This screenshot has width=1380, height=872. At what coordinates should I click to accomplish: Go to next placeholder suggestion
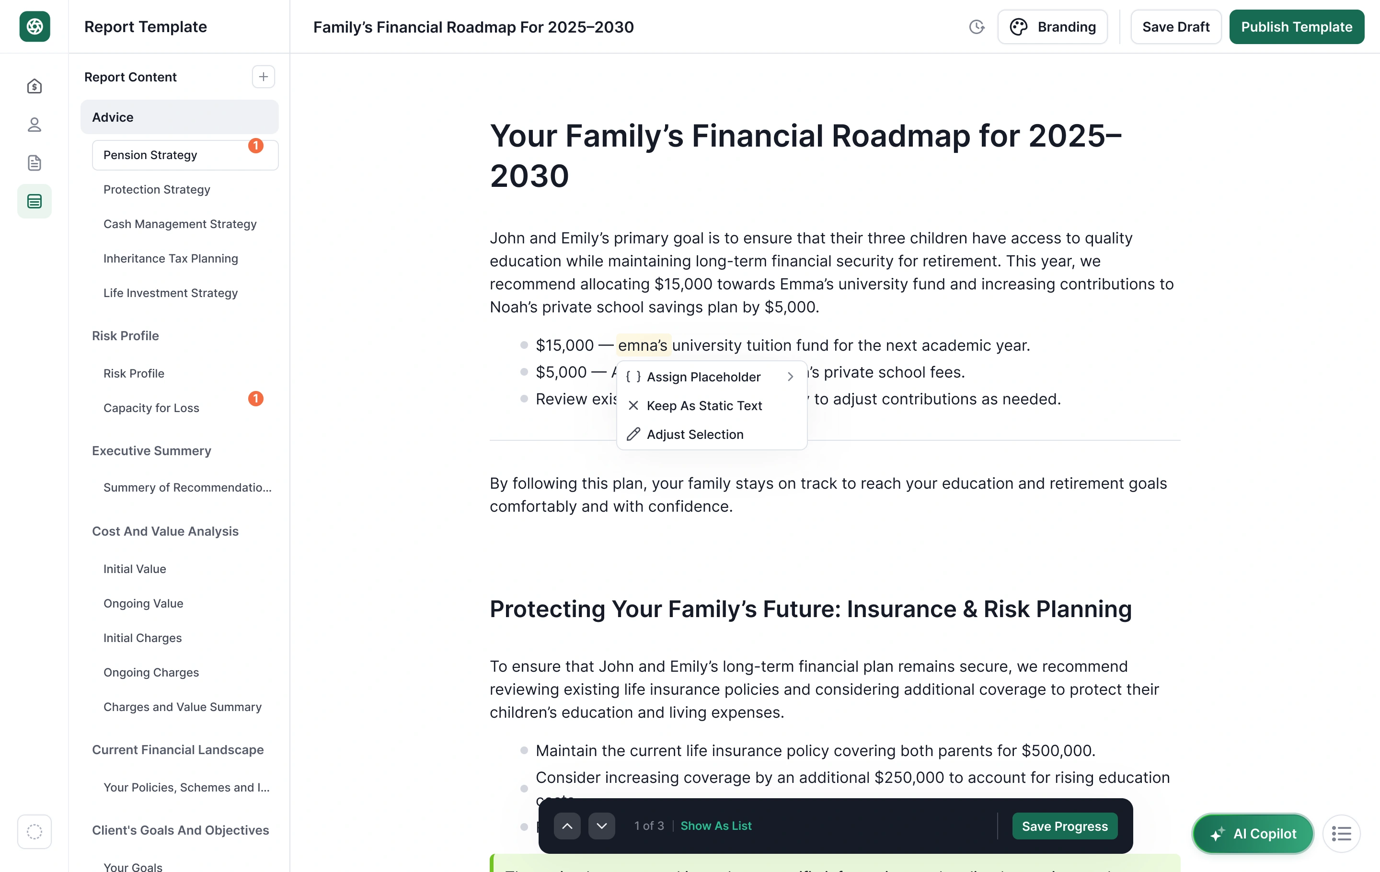[x=601, y=826]
